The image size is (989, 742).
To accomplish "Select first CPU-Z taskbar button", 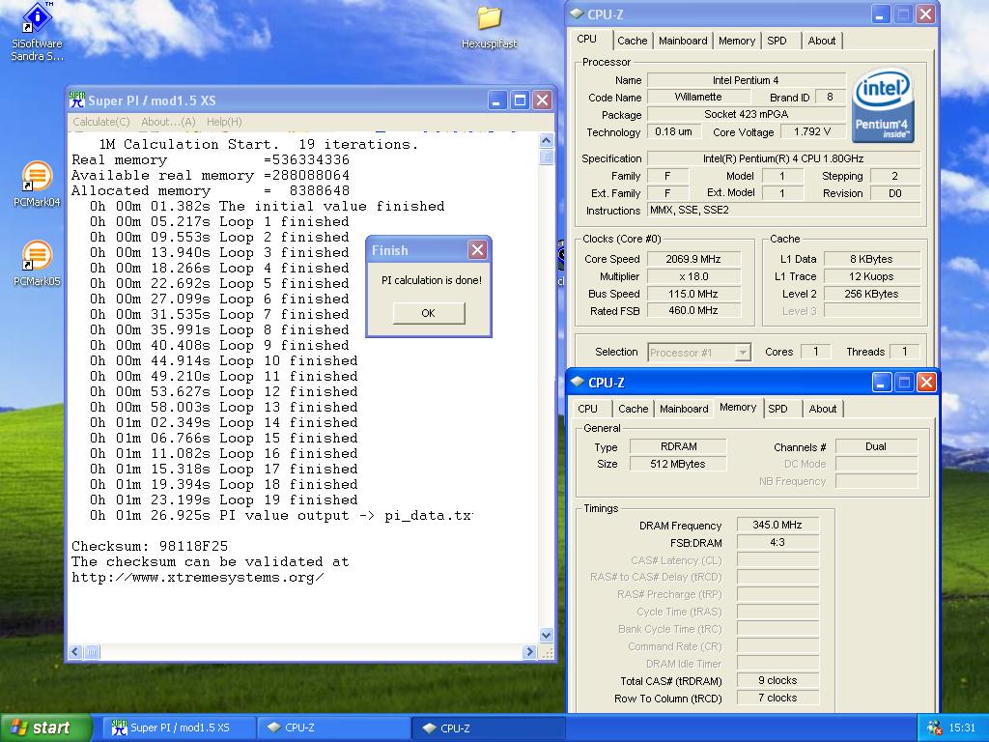I will 333,728.
